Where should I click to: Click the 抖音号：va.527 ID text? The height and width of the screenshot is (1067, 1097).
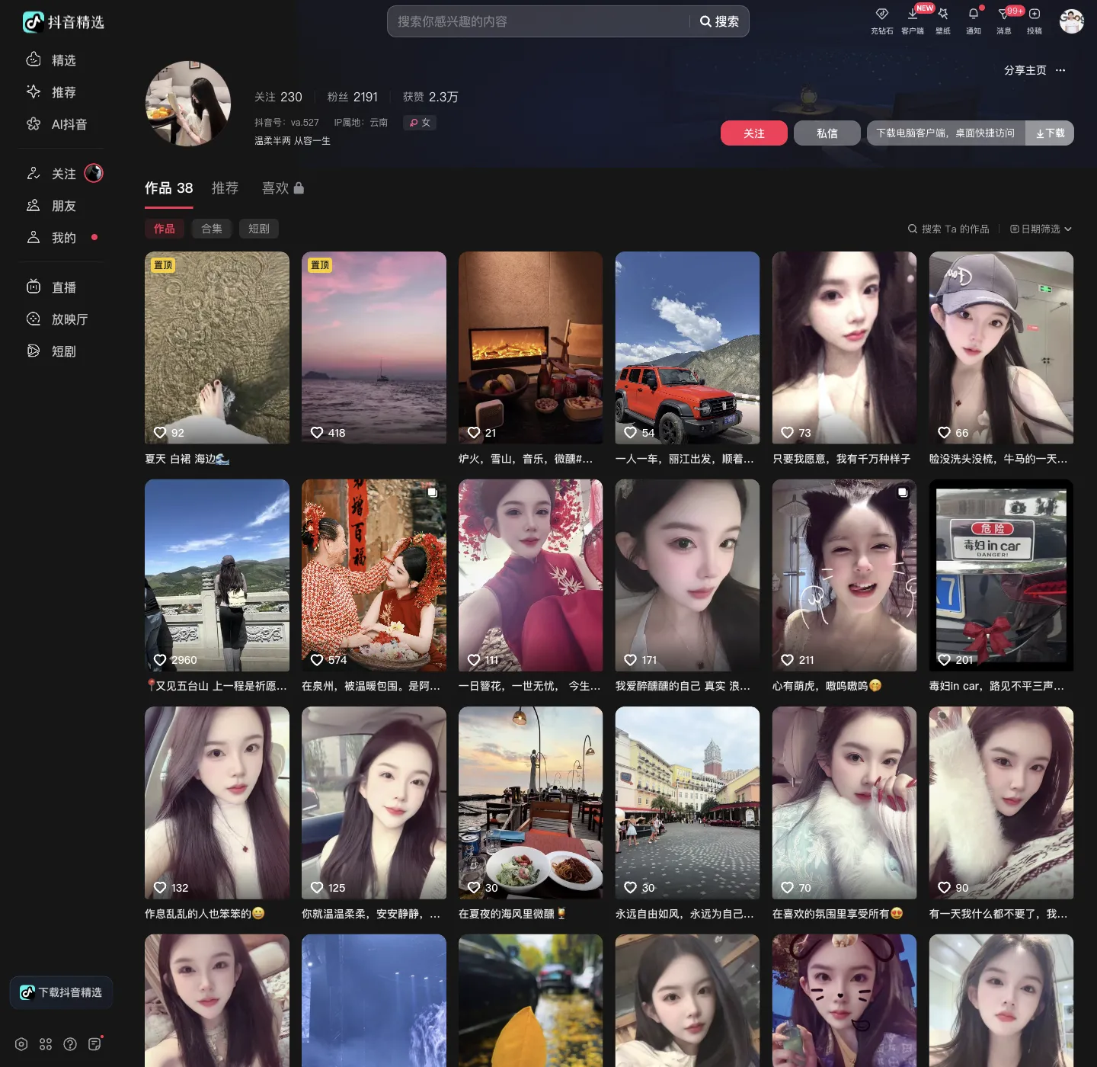point(286,122)
